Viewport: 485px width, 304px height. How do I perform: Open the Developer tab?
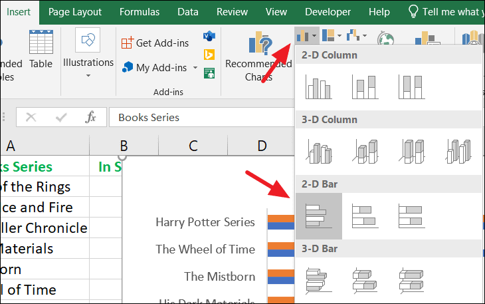point(328,12)
